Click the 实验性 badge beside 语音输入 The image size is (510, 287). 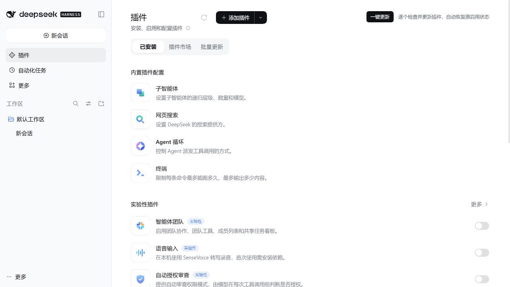point(190,248)
